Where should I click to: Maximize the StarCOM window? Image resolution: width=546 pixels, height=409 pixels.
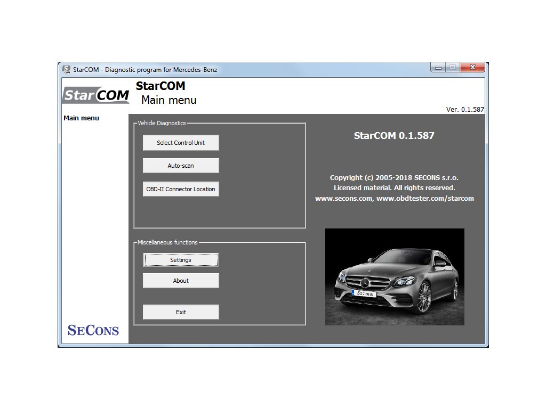[452, 68]
